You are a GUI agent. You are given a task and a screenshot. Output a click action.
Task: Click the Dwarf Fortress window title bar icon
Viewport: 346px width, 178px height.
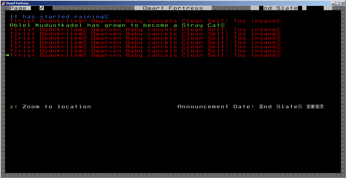click(x=3, y=3)
